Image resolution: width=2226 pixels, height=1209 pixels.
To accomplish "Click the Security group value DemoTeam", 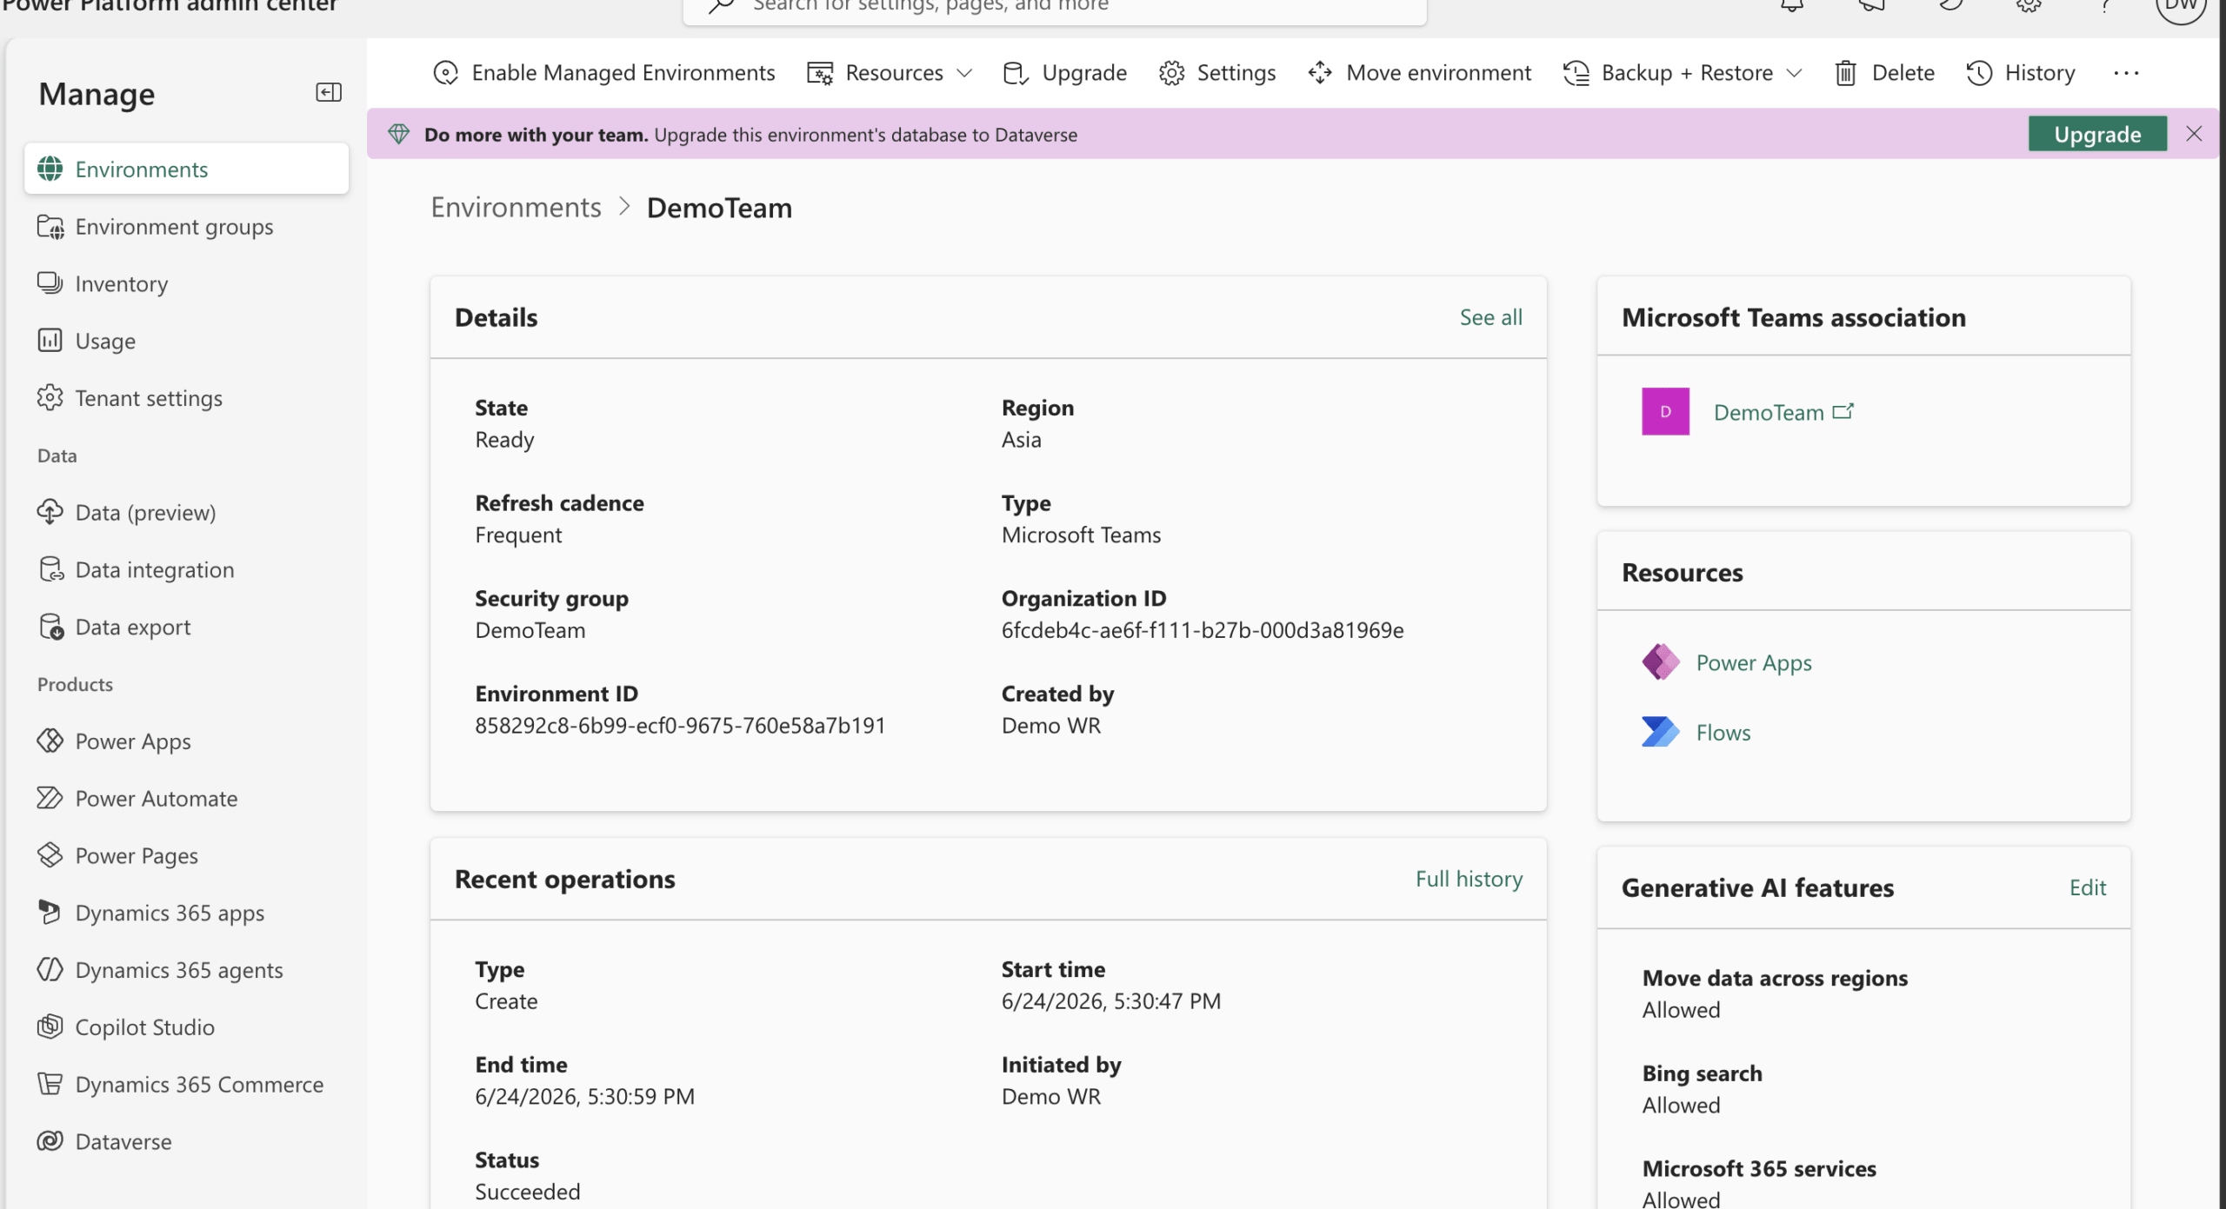I will (x=530, y=630).
